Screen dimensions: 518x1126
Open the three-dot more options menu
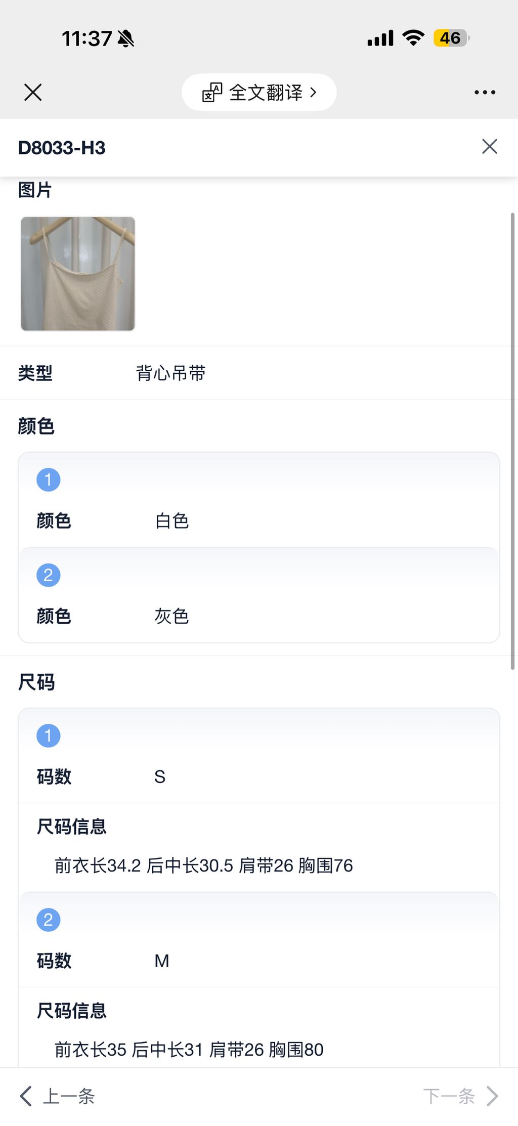tap(485, 93)
